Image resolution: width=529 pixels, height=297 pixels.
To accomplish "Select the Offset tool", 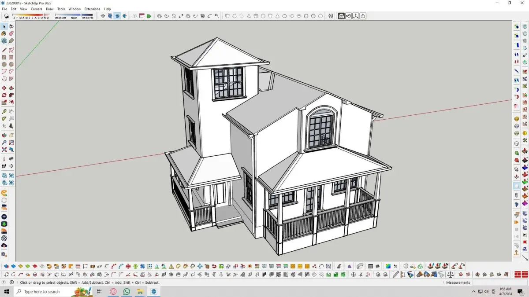I will point(11,103).
